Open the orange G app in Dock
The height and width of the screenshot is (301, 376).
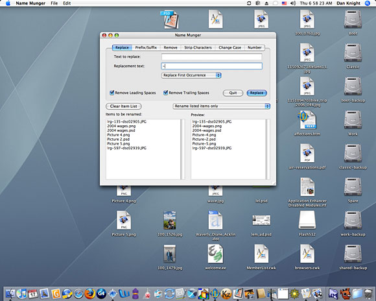[56, 294]
